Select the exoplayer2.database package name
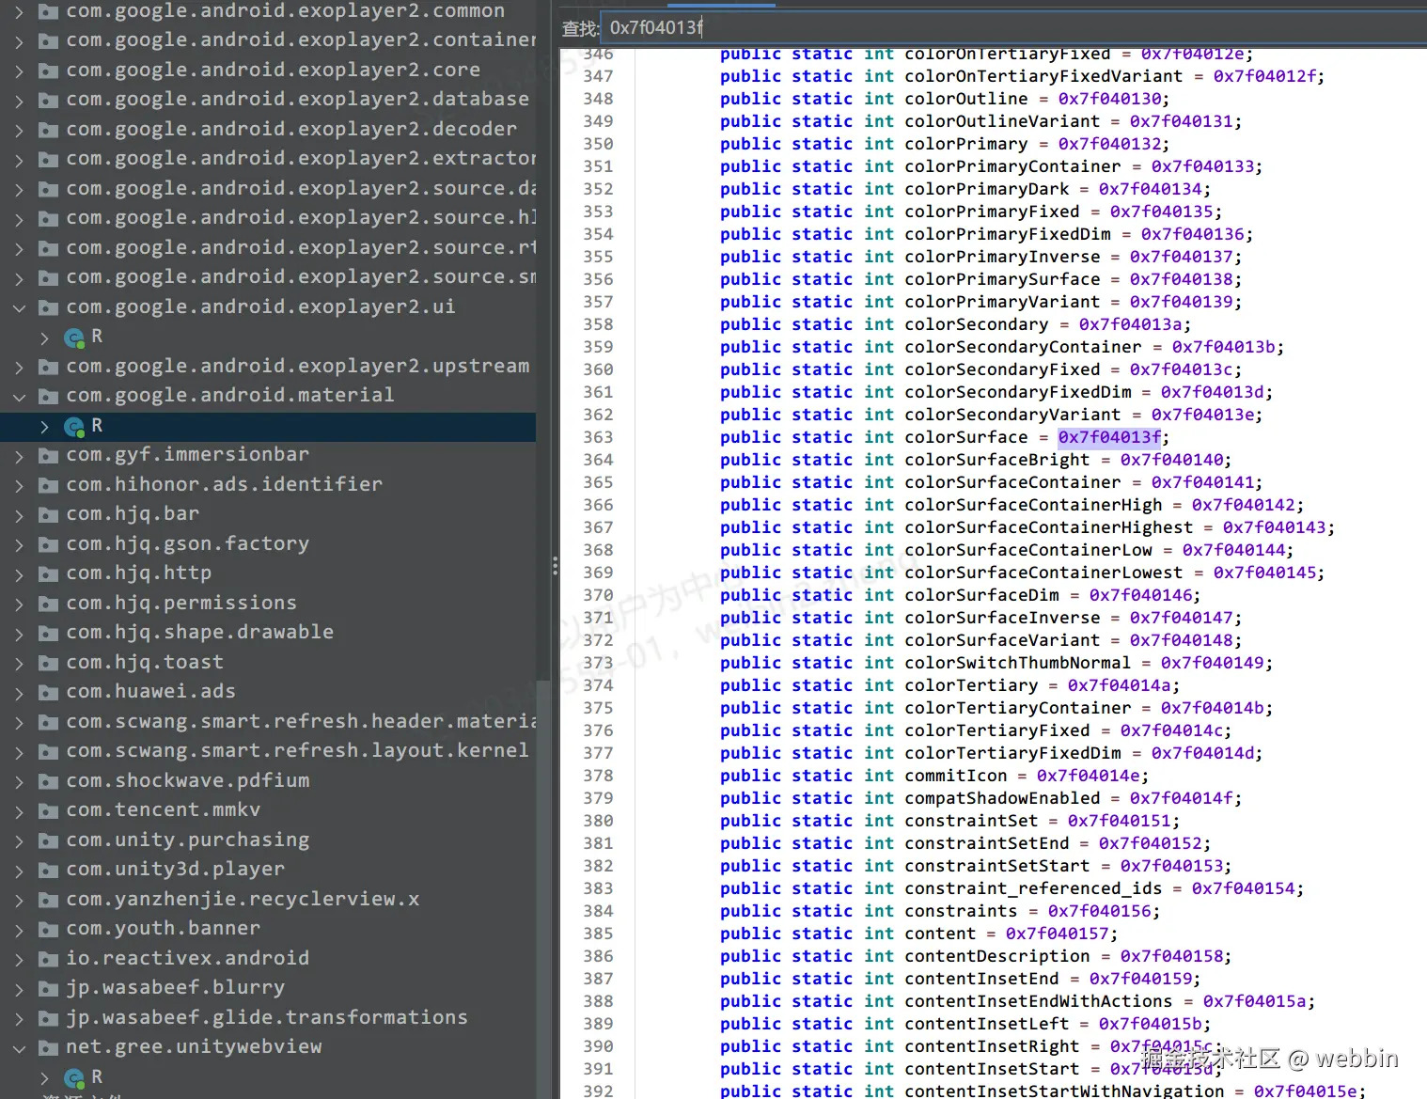1427x1099 pixels. [297, 99]
